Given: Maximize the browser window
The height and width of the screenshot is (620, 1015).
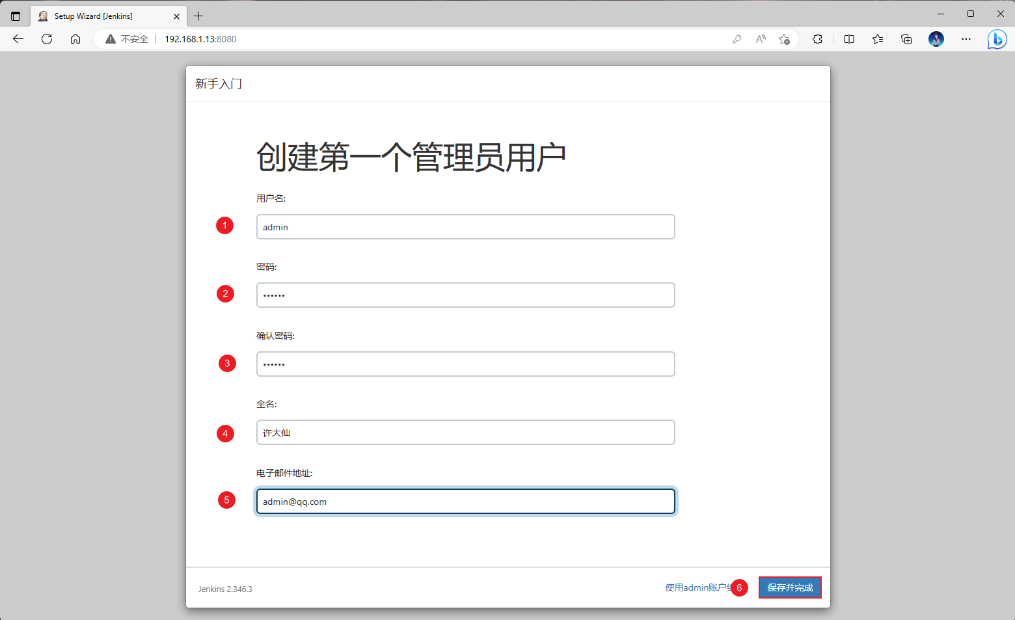Looking at the screenshot, I should [x=971, y=14].
